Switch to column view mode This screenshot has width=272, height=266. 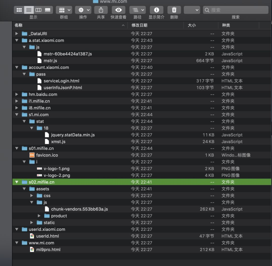coord(38,10)
